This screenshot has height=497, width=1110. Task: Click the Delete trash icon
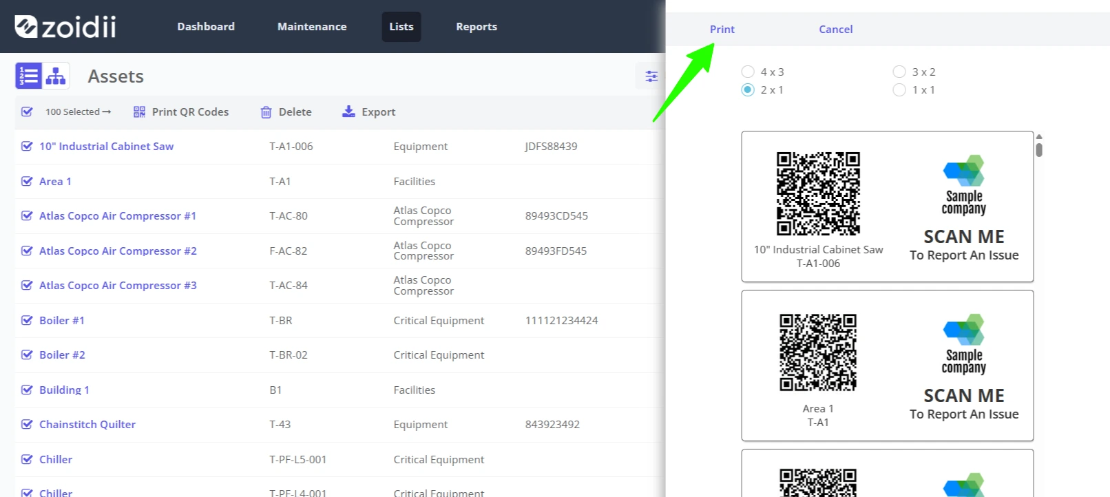[266, 112]
